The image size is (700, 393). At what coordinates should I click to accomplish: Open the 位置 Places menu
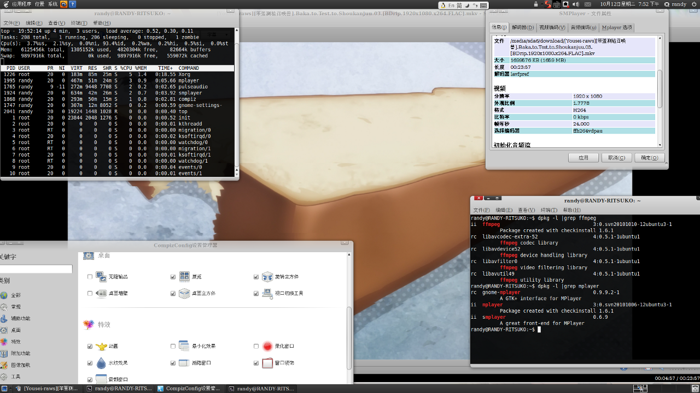[x=39, y=4]
